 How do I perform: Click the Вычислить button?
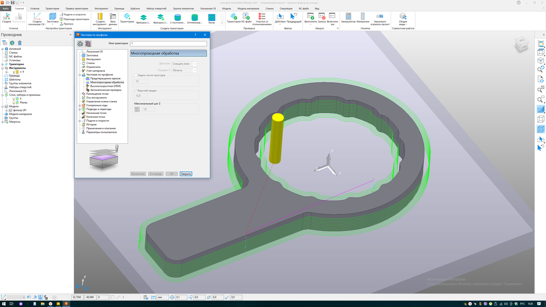click(x=138, y=174)
